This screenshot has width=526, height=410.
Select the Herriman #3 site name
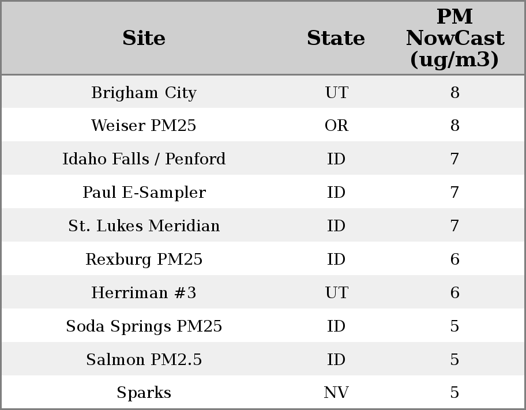coord(144,293)
